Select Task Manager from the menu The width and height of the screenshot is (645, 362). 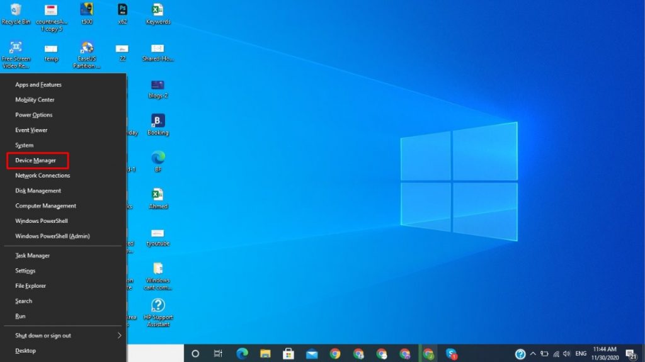coord(33,256)
